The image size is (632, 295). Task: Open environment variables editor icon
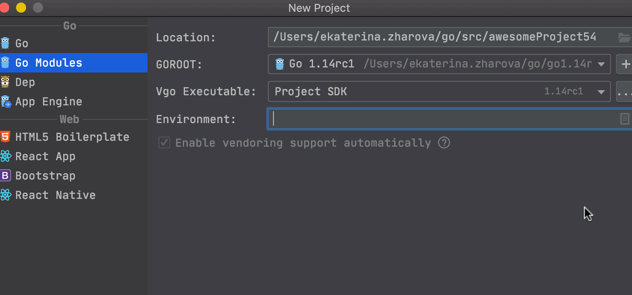[624, 119]
